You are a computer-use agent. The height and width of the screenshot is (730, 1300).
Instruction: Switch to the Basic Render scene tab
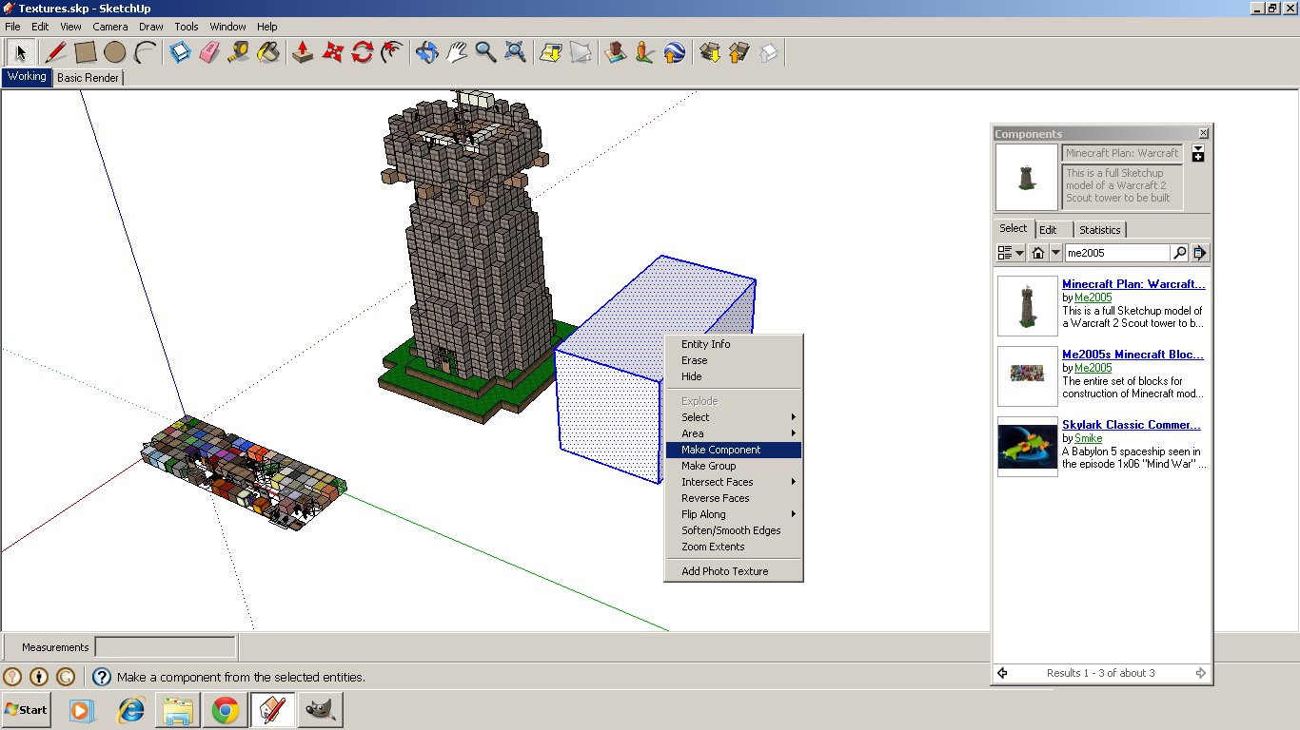tap(88, 78)
